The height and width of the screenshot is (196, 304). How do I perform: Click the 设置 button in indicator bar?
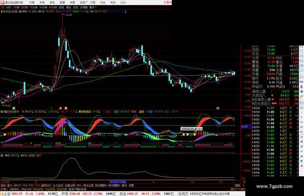tap(131, 186)
